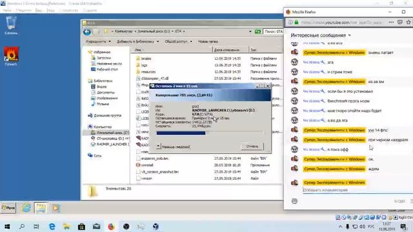Viewport: 413px width, 232px height.
Task: Click the chat message input 'Добавить комментарий'
Action: point(358,190)
